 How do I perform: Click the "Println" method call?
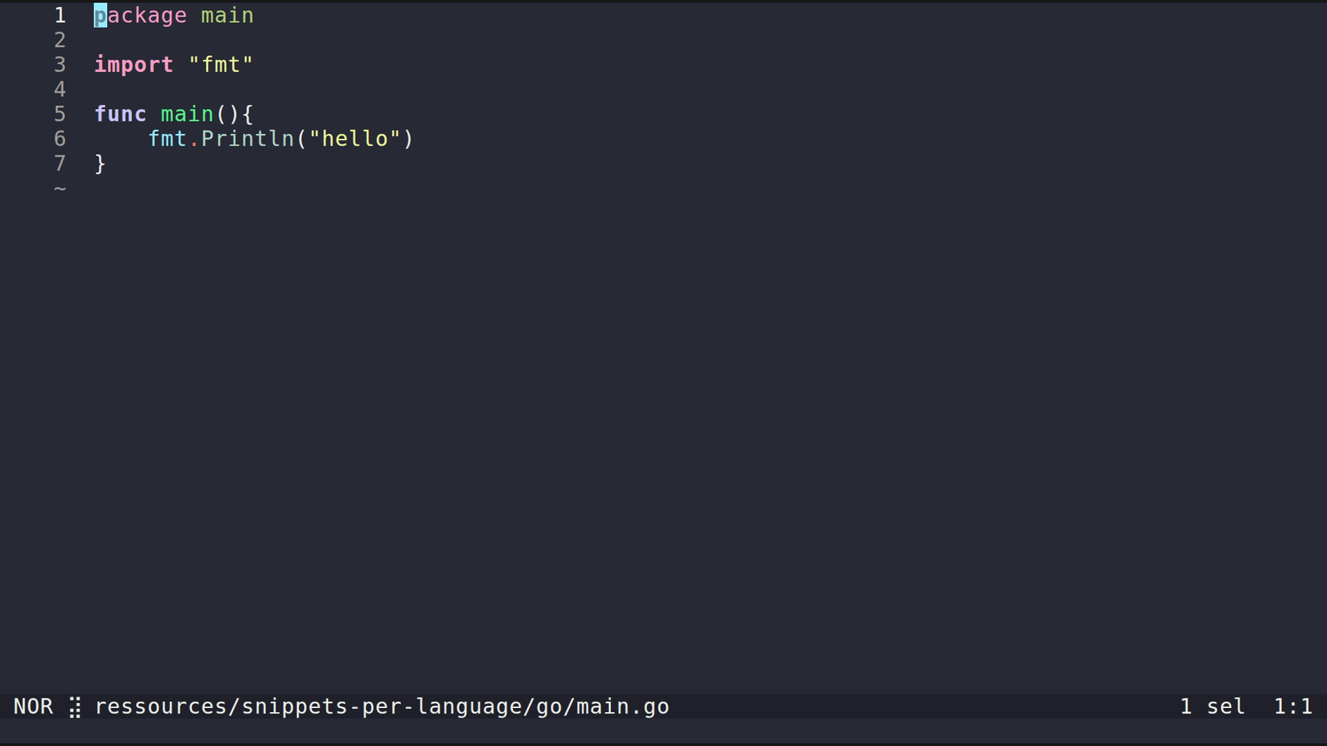click(x=247, y=139)
